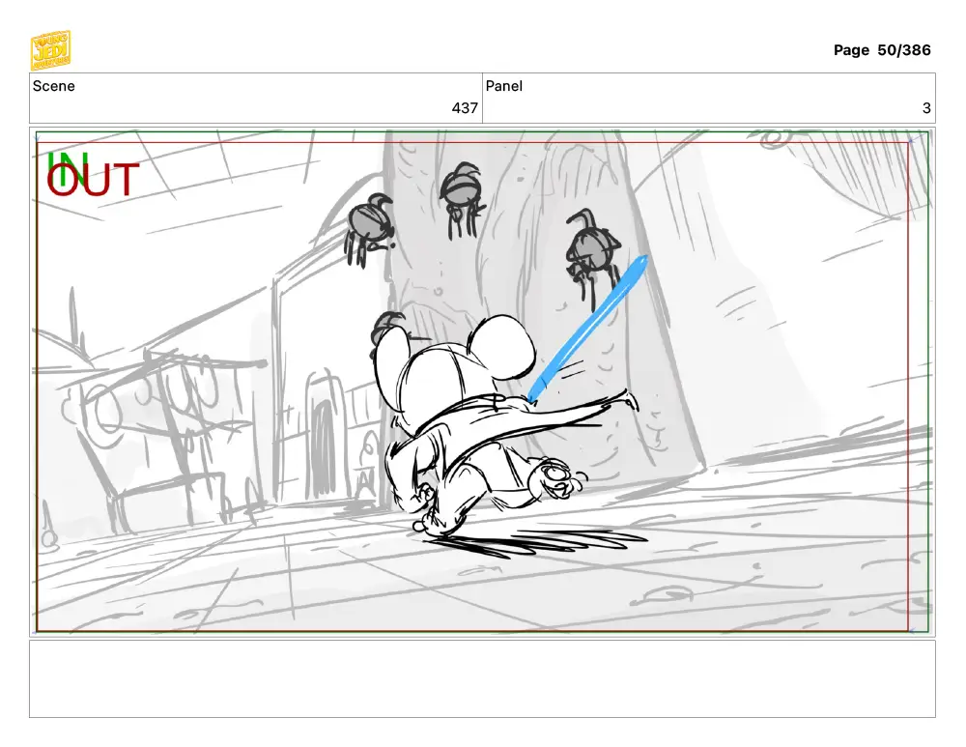The width and height of the screenshot is (966, 747).
Task: Select panel number "3"
Action: click(x=926, y=108)
